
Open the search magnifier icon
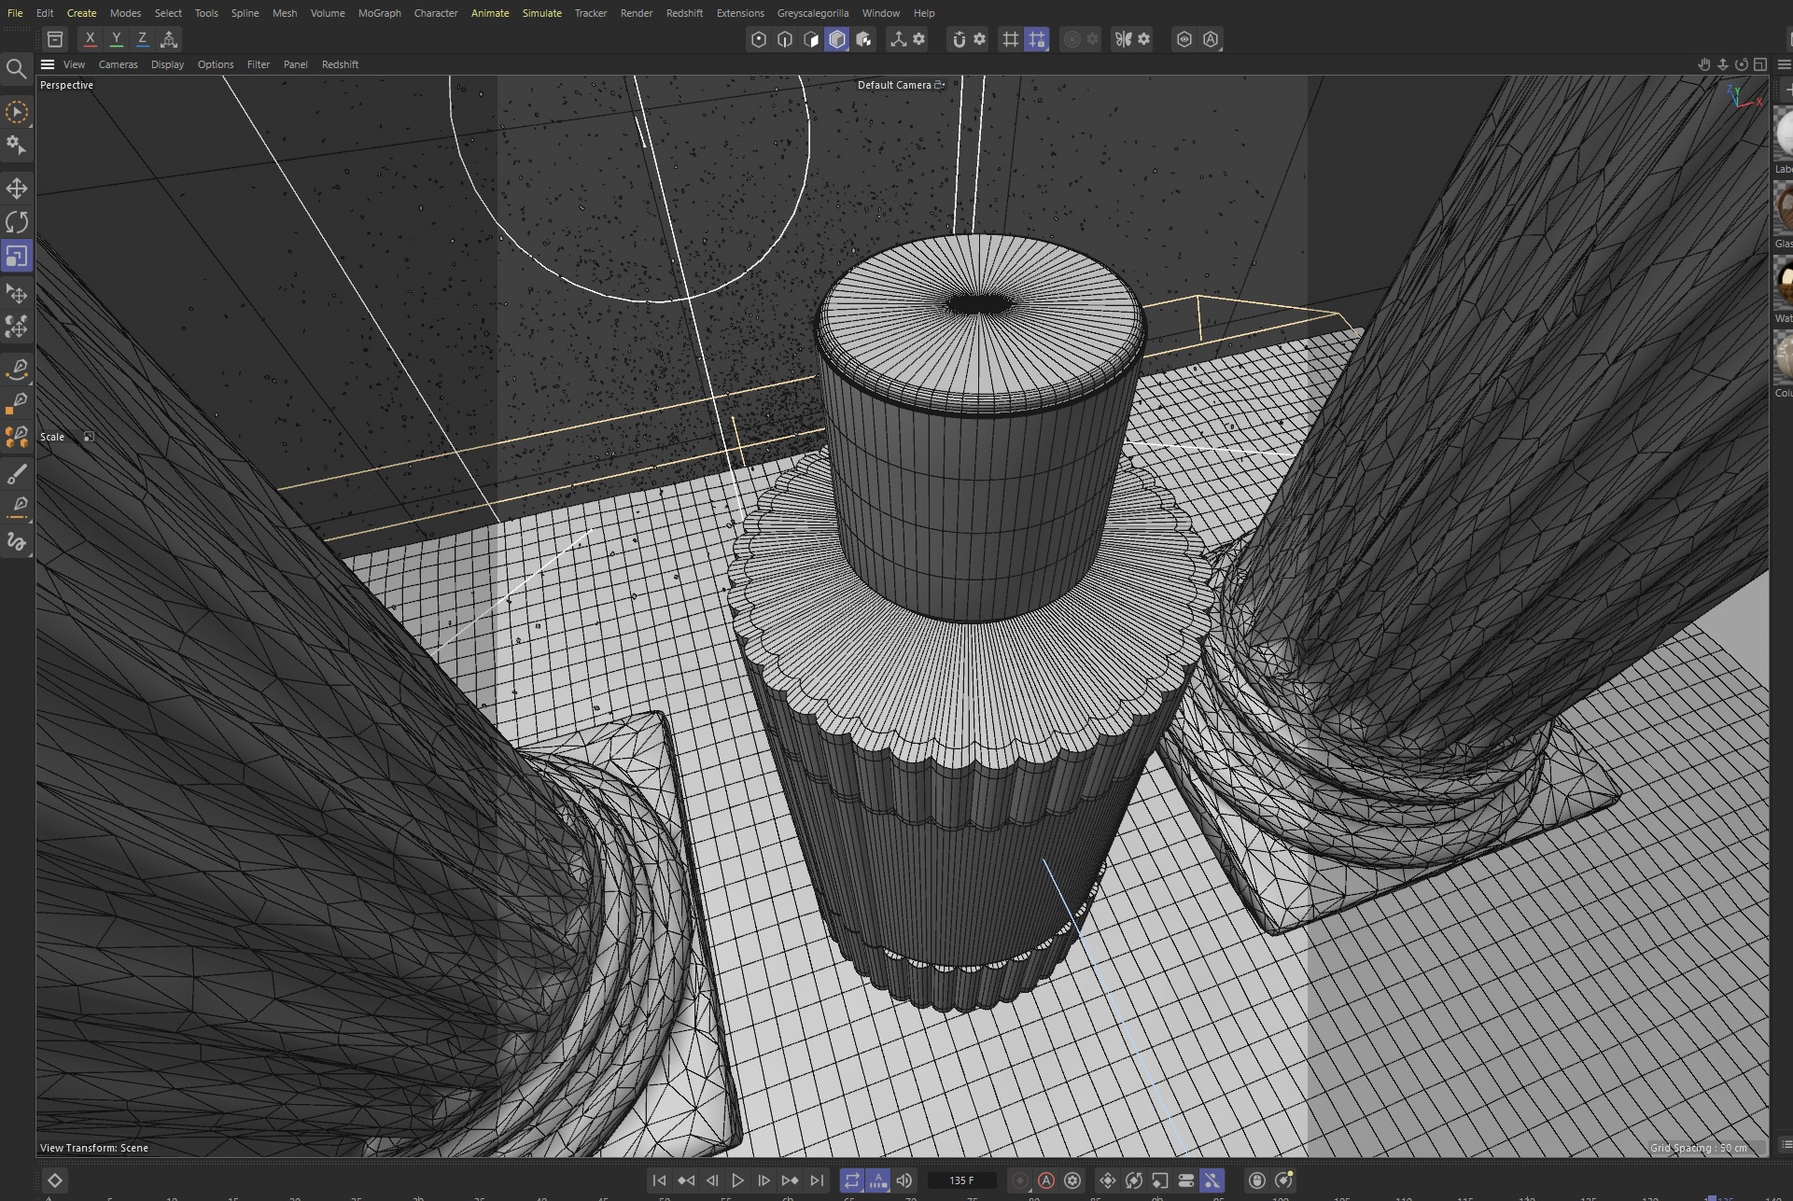point(16,69)
